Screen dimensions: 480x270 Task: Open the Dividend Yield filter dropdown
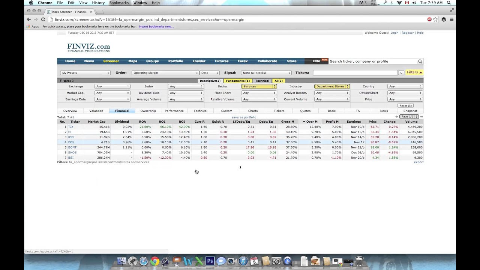point(186,93)
